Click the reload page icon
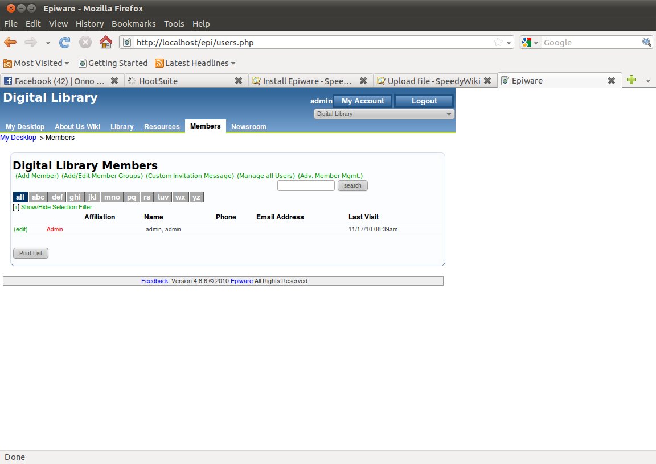This screenshot has width=656, height=464. 65,43
